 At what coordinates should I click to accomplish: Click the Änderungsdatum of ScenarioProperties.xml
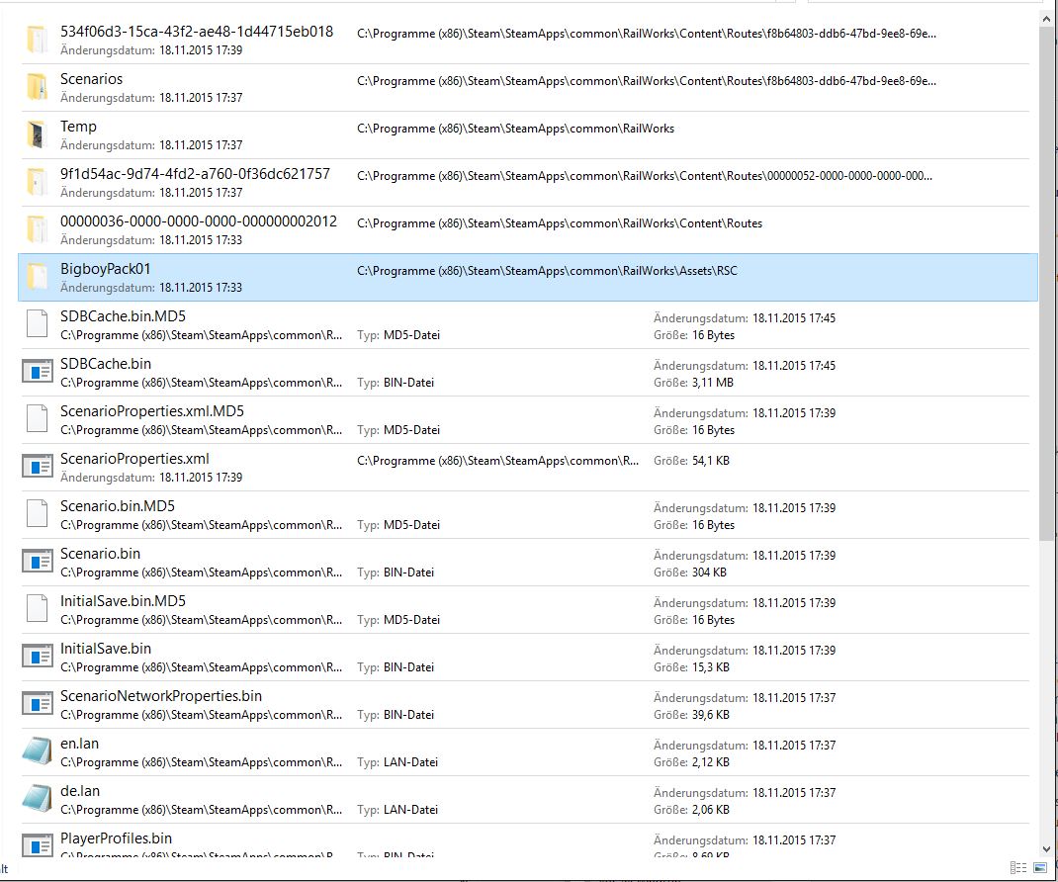tap(151, 478)
